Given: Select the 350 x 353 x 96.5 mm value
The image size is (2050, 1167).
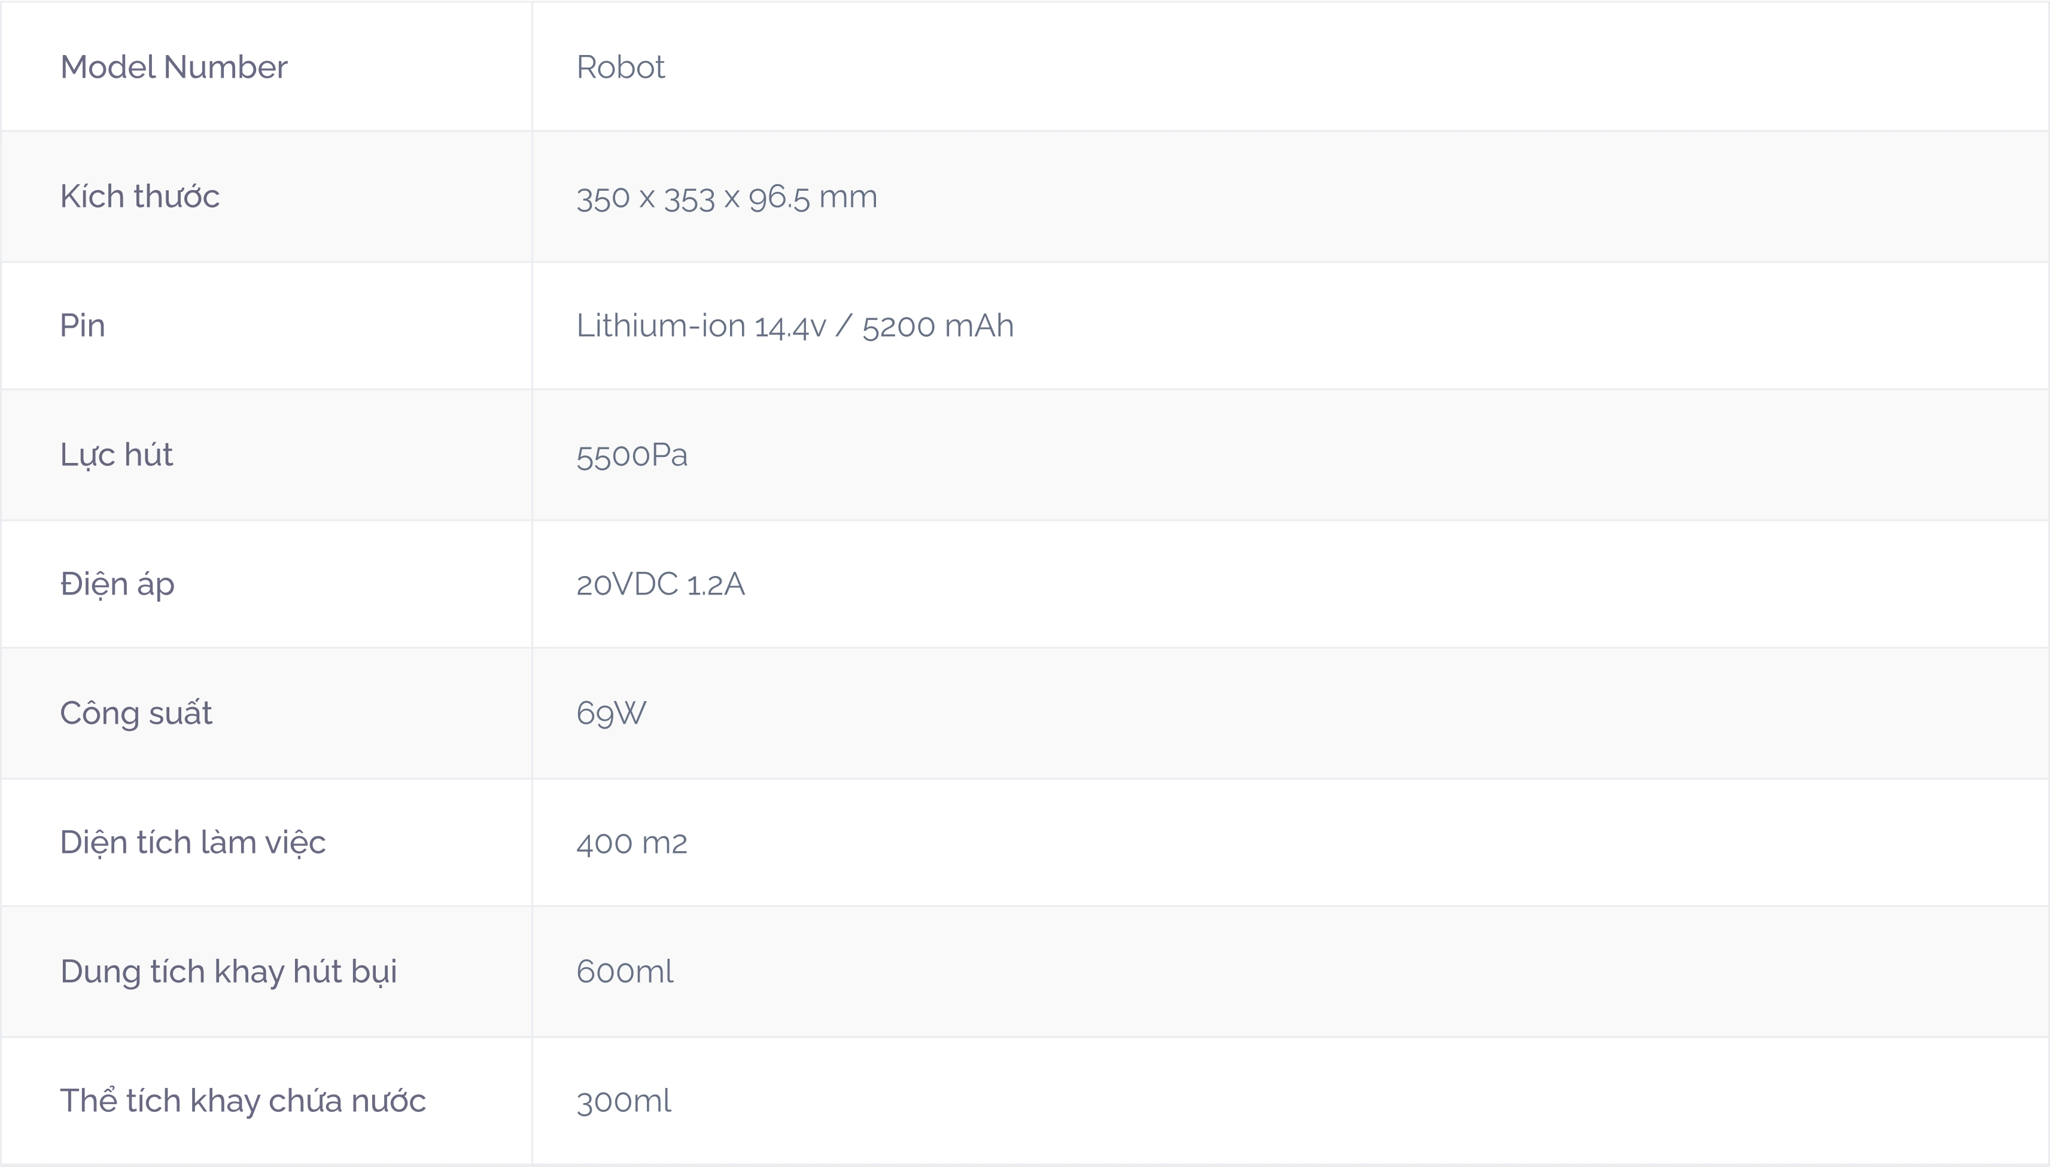Looking at the screenshot, I should (x=726, y=197).
